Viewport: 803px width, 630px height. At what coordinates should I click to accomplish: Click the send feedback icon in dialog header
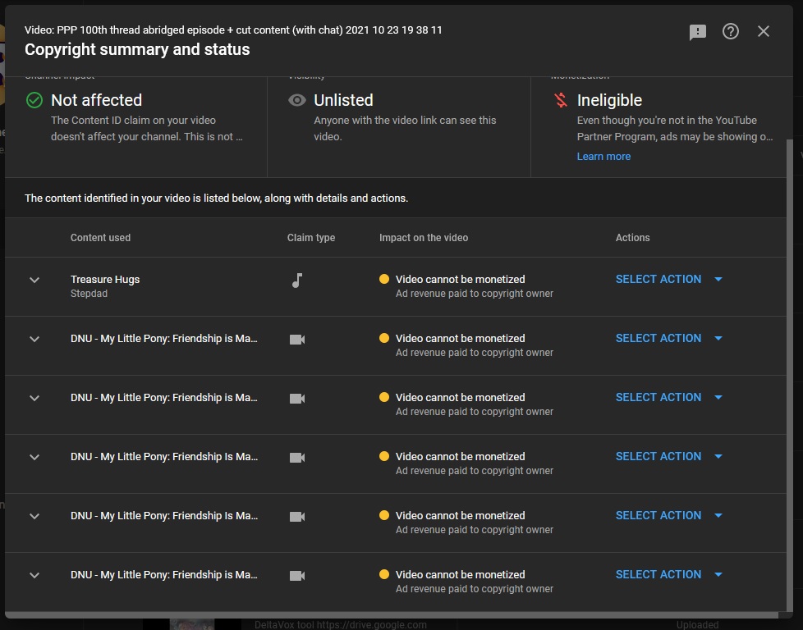point(698,31)
